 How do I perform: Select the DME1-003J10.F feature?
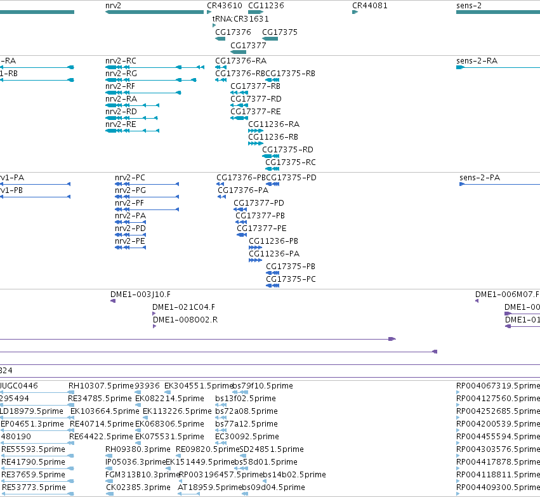[x=113, y=301]
